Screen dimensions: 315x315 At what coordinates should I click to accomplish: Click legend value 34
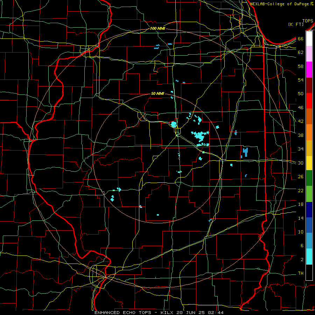pyautogui.click(x=301, y=149)
